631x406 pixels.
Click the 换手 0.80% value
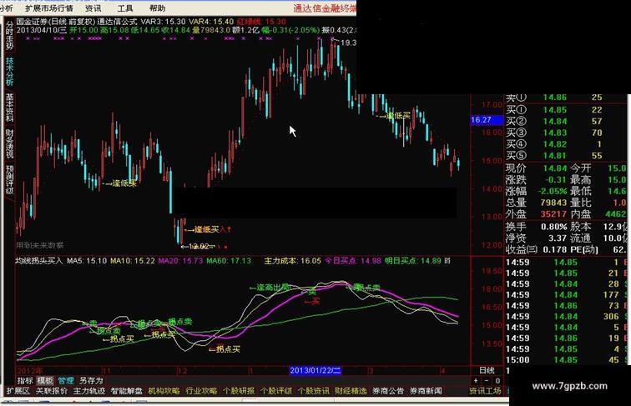[553, 227]
